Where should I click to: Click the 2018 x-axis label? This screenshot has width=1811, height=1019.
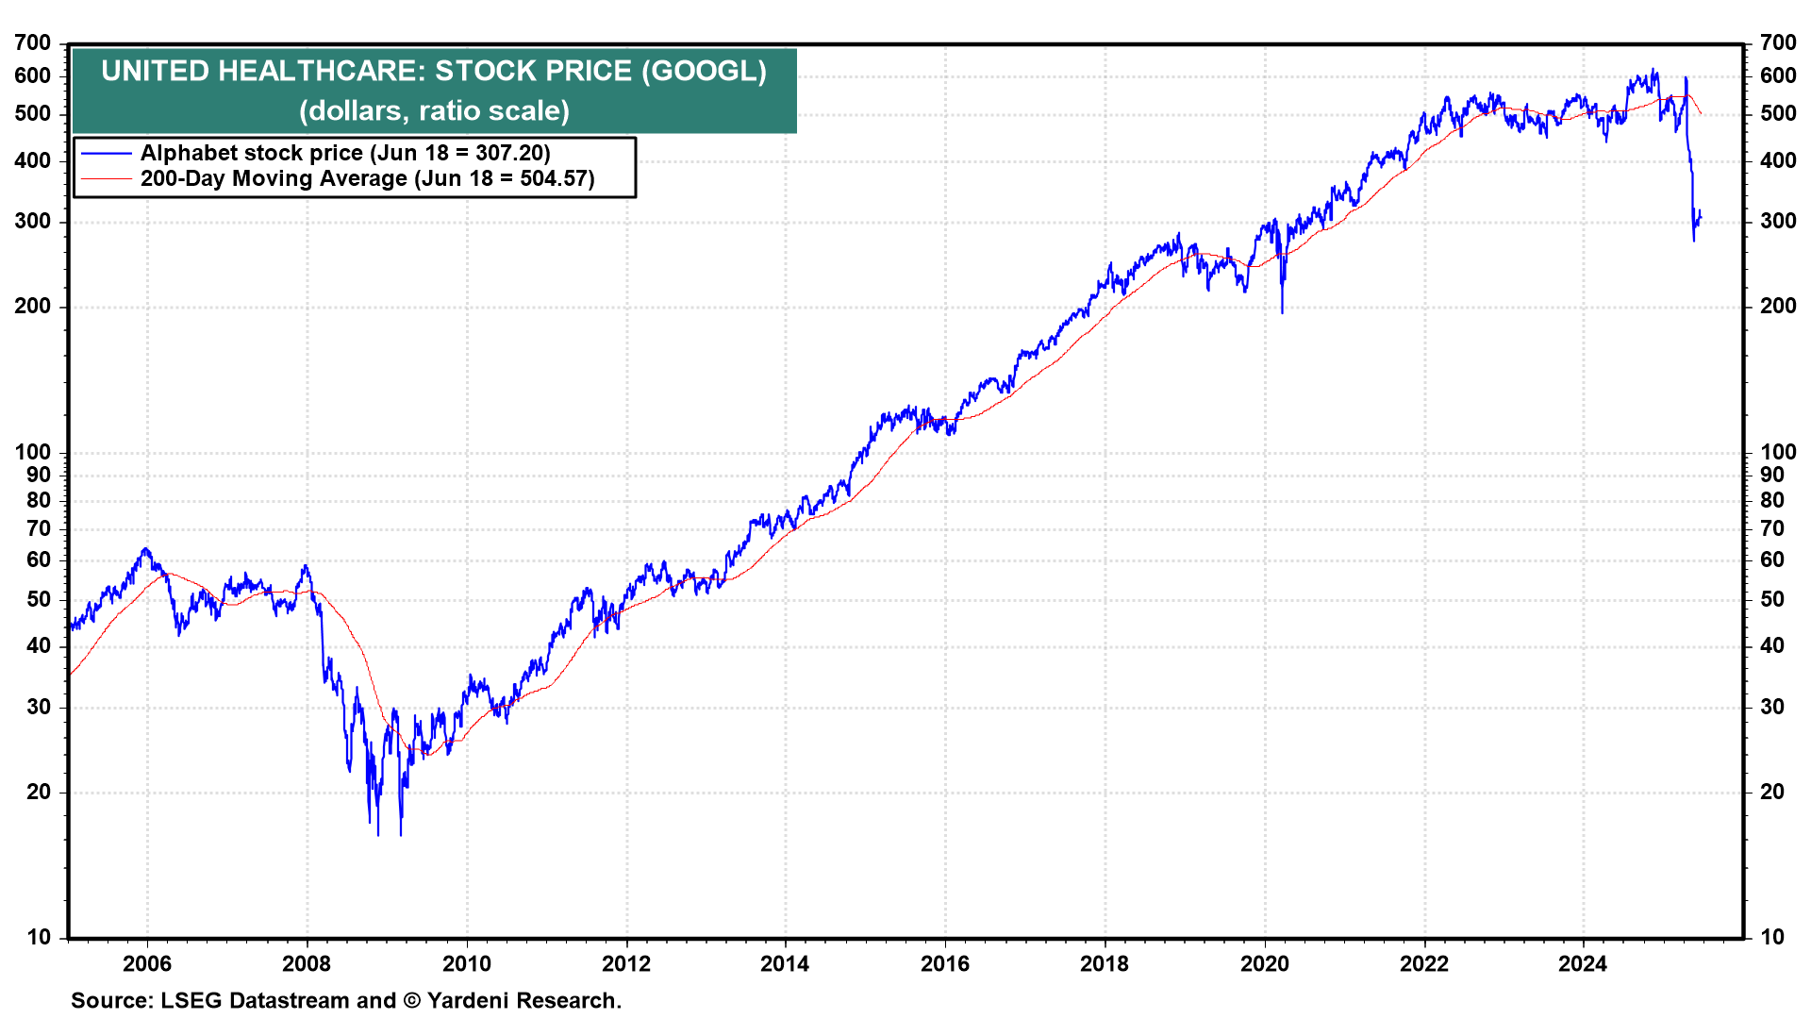click(x=1105, y=963)
